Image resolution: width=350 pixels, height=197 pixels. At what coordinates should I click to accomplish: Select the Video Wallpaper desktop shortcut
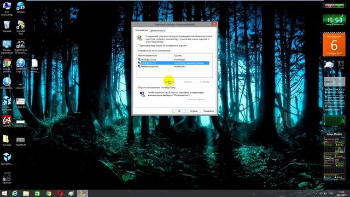7,103
